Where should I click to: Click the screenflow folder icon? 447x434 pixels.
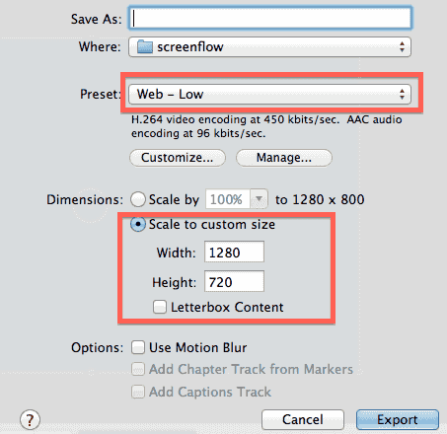tap(145, 47)
